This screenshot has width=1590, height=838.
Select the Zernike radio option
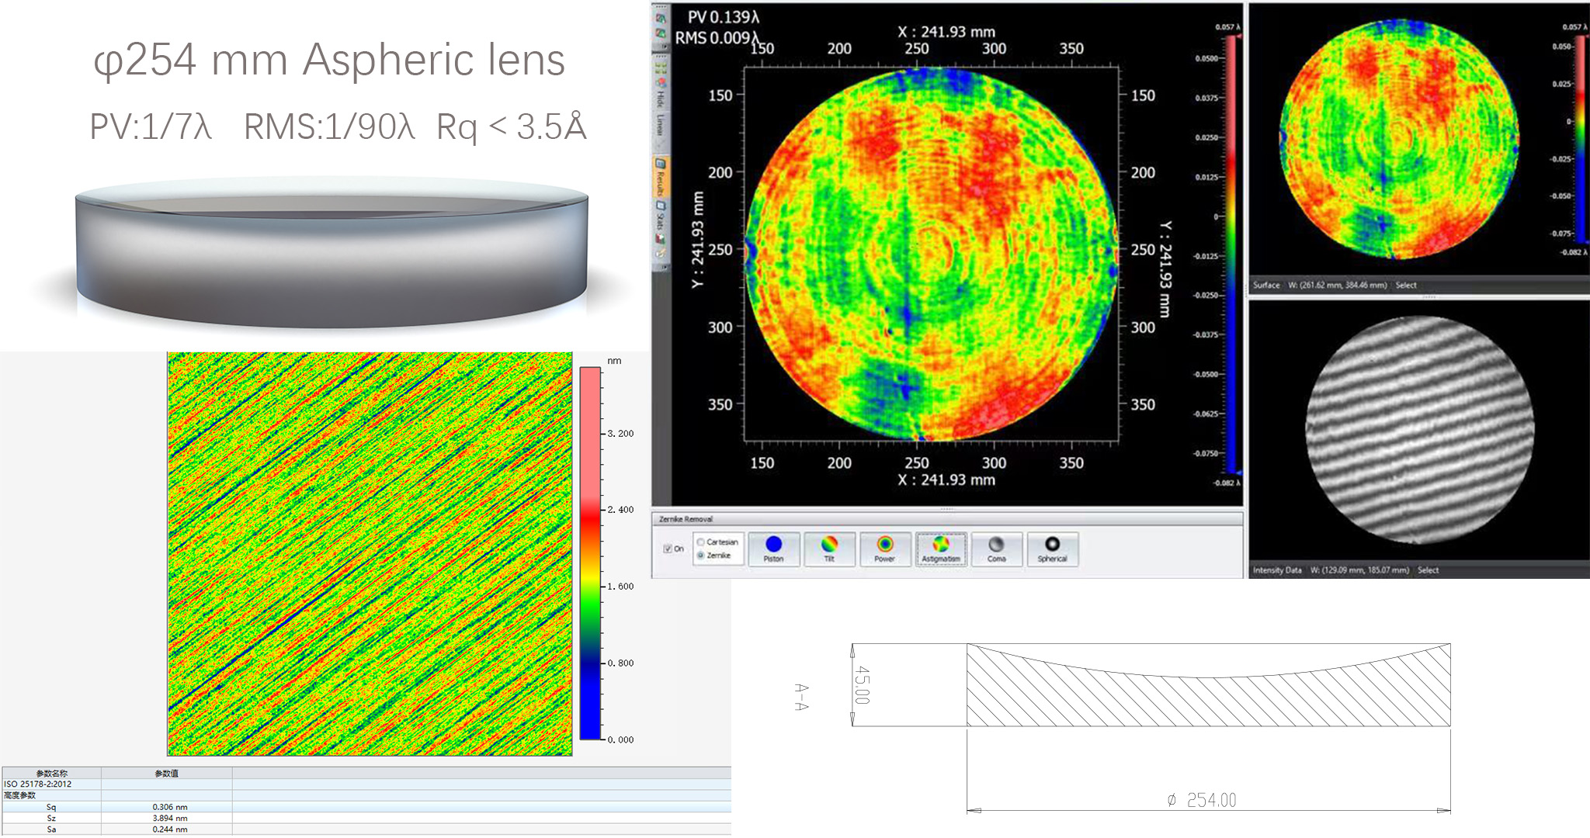701,556
